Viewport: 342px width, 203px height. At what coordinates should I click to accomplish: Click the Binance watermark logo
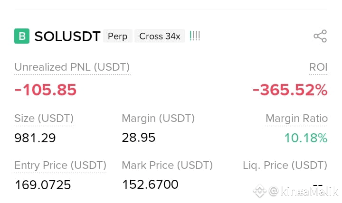pyautogui.click(x=259, y=191)
